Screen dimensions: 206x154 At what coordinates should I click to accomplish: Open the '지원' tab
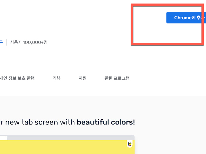click(x=82, y=78)
